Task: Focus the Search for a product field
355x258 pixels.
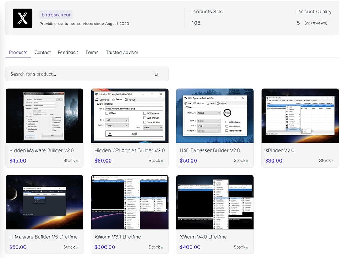Action: [x=78, y=74]
